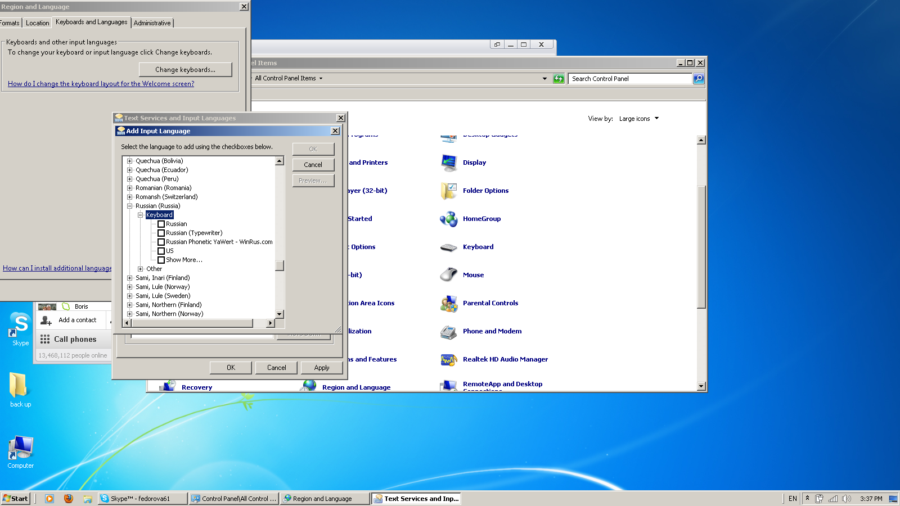The width and height of the screenshot is (900, 506).
Task: Tick the US keyboard checkbox
Action: coord(161,251)
